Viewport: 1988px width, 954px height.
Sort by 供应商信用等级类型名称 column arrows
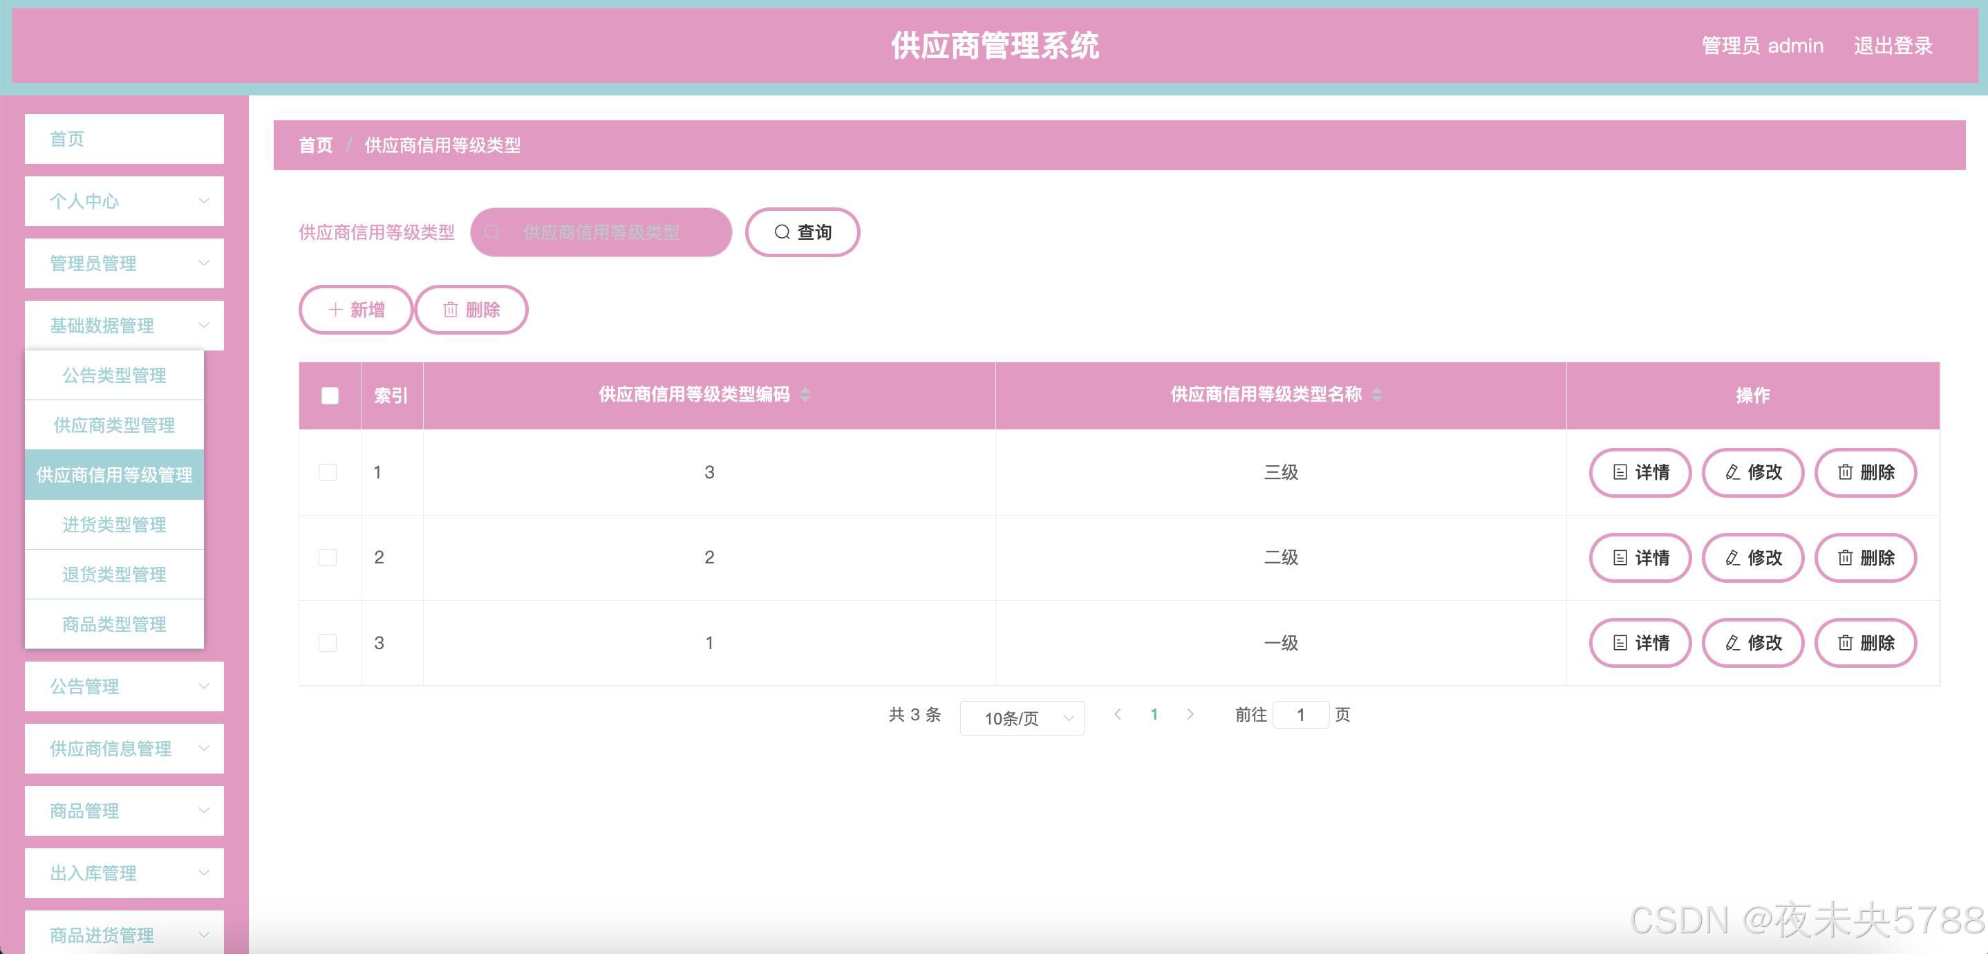(x=1377, y=395)
